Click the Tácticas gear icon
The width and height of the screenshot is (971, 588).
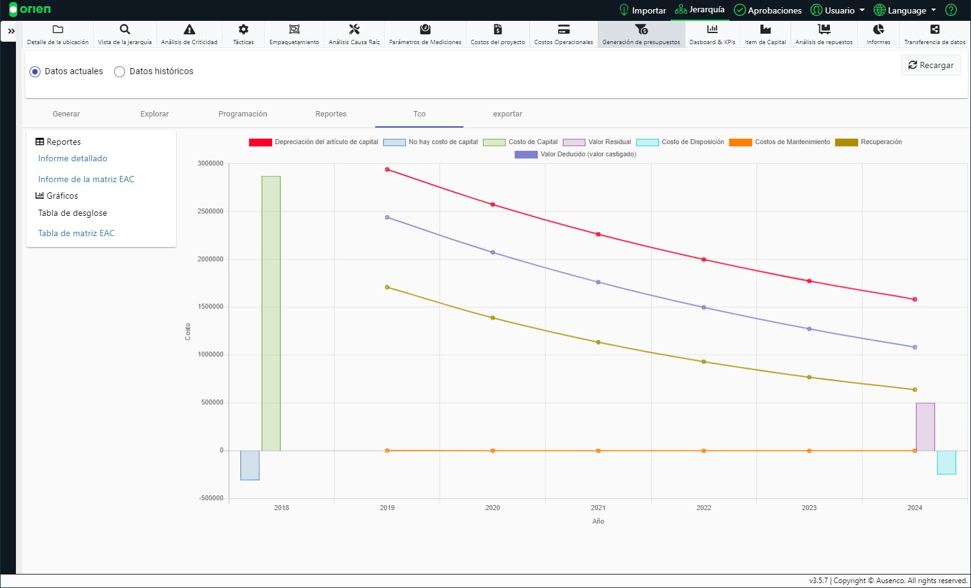(243, 29)
